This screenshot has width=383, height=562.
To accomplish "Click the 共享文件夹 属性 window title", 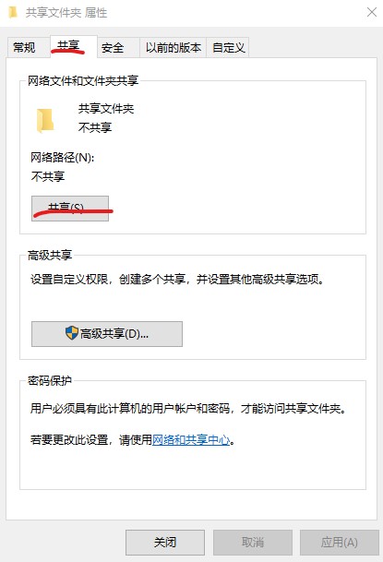I will tap(66, 13).
